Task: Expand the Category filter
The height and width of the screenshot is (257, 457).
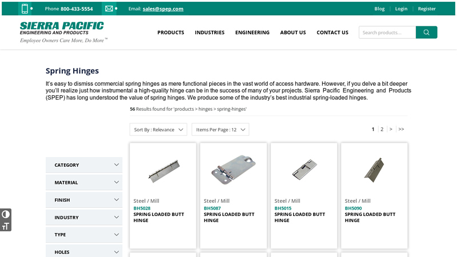Action: point(84,165)
